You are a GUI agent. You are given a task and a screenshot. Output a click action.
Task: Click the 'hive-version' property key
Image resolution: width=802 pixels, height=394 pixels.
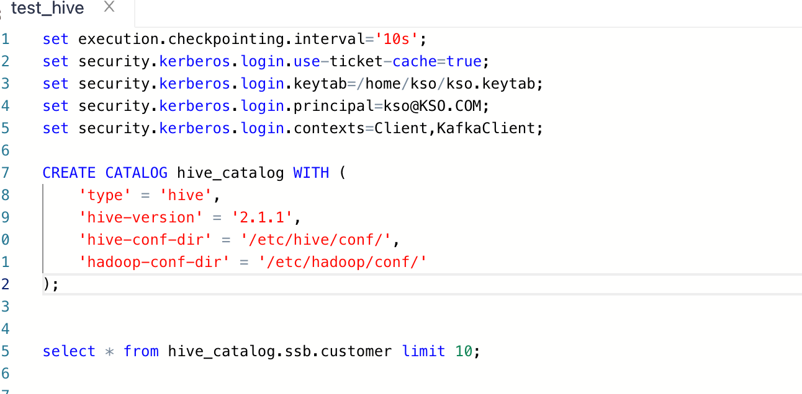click(x=140, y=217)
